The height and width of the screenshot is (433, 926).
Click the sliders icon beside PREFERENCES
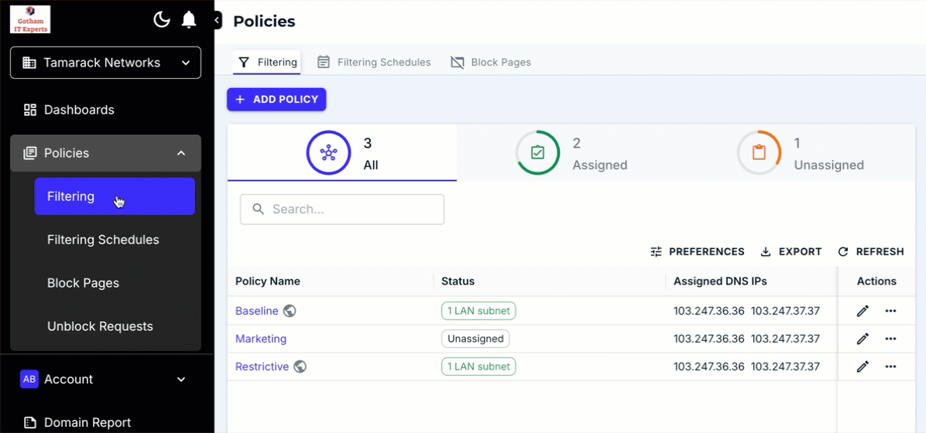point(656,252)
